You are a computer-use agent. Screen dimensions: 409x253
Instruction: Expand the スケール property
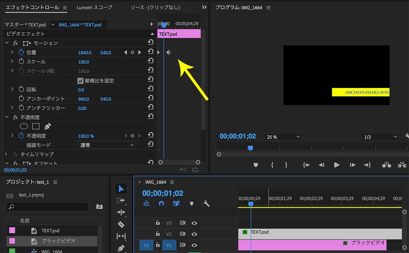12,61
